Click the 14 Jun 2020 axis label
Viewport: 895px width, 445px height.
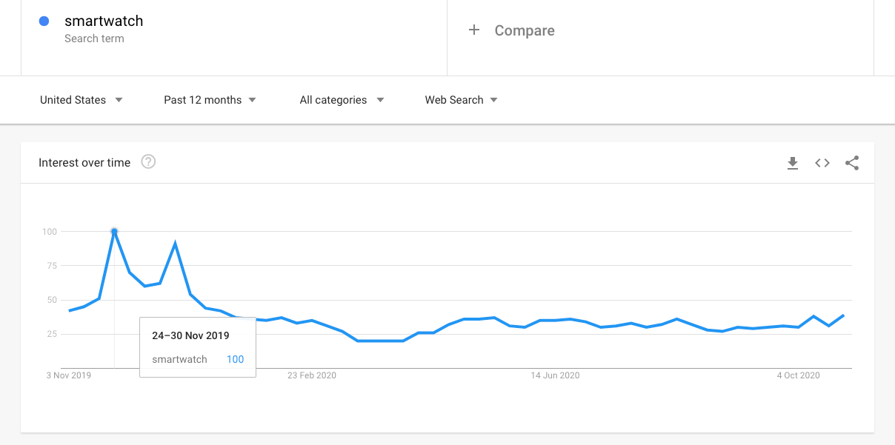click(555, 375)
